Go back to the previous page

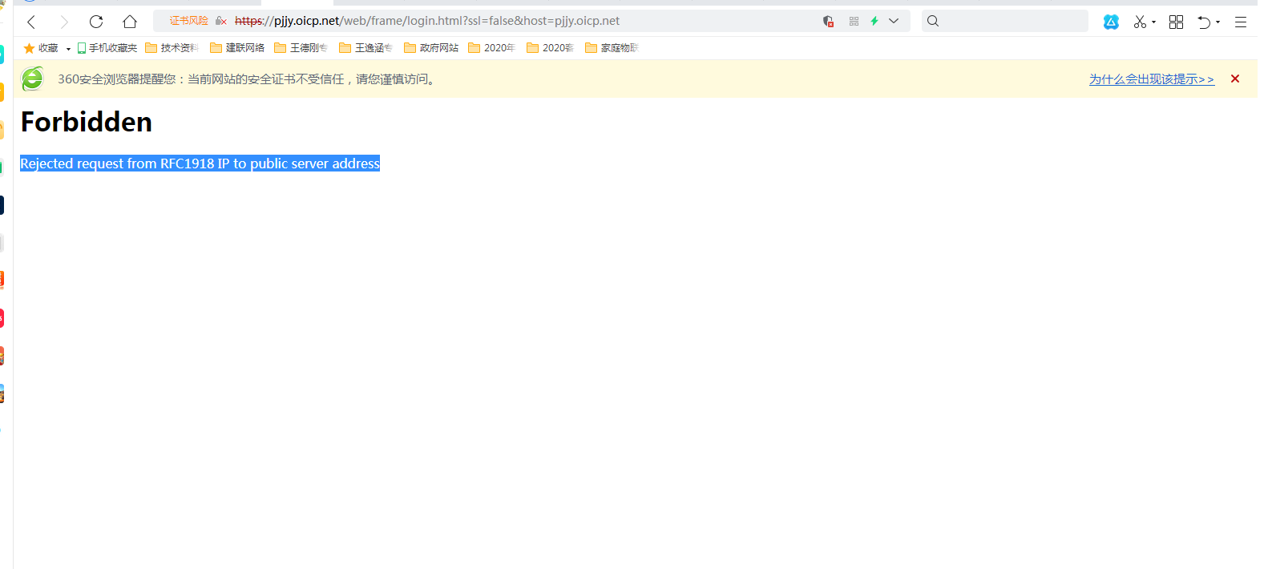[x=31, y=22]
